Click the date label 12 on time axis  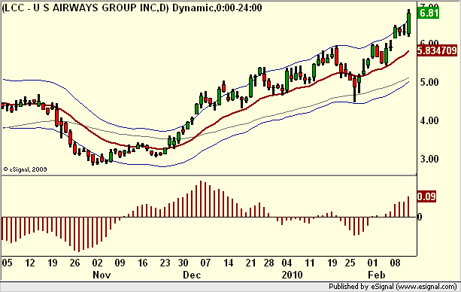(x=29, y=263)
